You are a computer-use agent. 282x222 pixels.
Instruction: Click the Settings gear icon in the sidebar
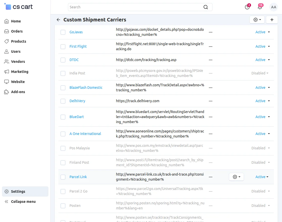pos(7,191)
